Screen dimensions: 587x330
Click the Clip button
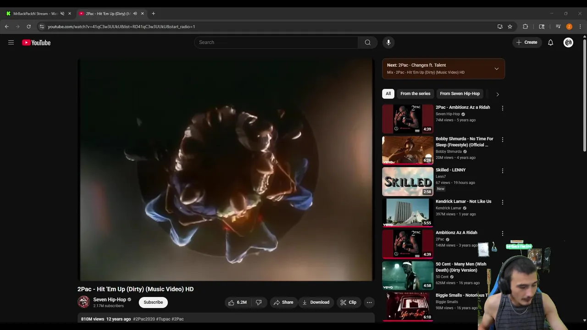point(348,302)
